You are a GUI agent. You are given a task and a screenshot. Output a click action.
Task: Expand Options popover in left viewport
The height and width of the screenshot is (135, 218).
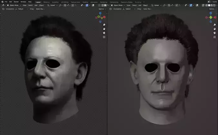click(x=102, y=9)
